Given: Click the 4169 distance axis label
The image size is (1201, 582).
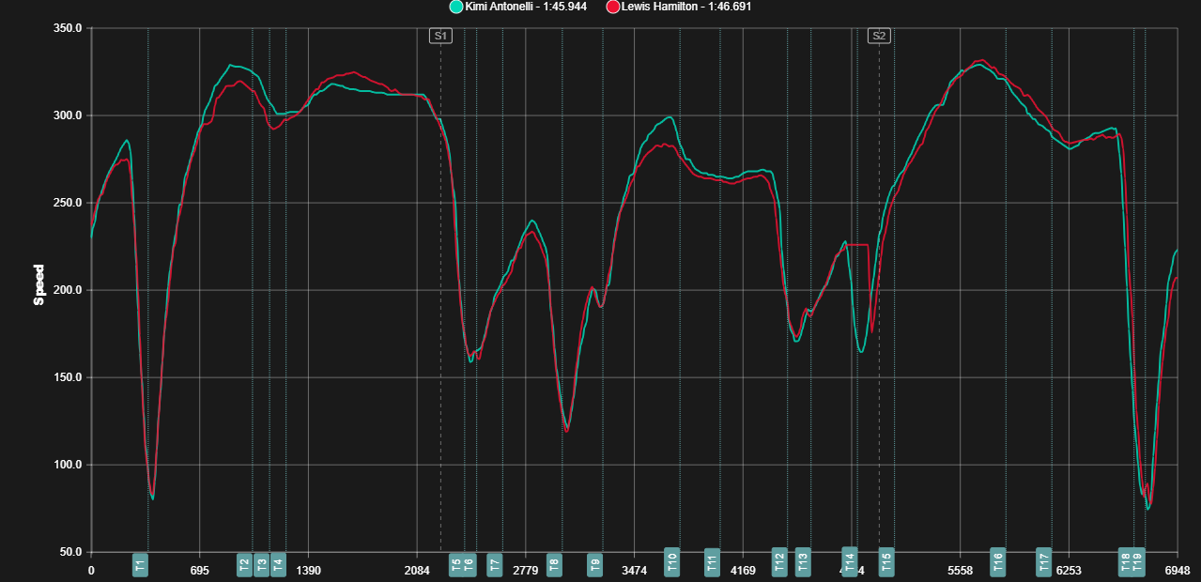Looking at the screenshot, I should (743, 570).
